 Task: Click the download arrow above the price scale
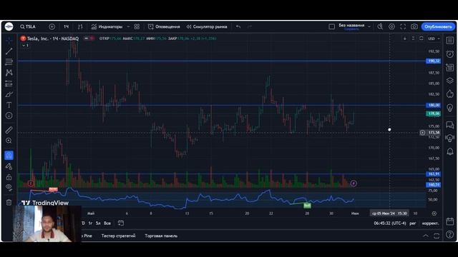point(405,39)
